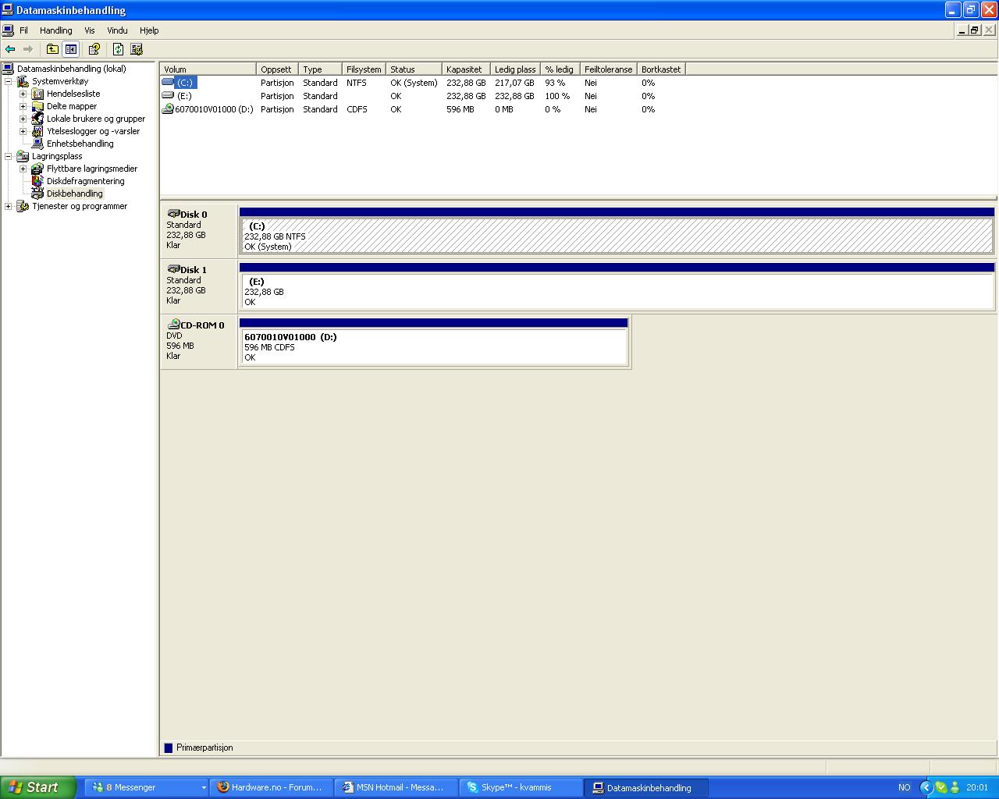Click the CD-ROM 0 drive icon

pyautogui.click(x=173, y=324)
